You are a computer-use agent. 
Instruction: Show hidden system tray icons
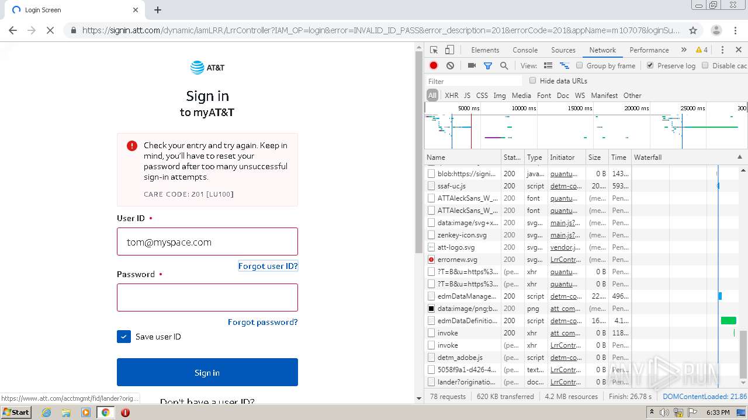pos(652,412)
